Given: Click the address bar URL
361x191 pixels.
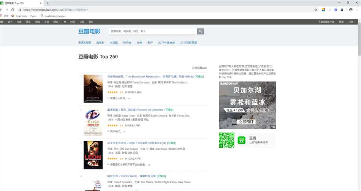Looking at the screenshot, I should [x=55, y=9].
